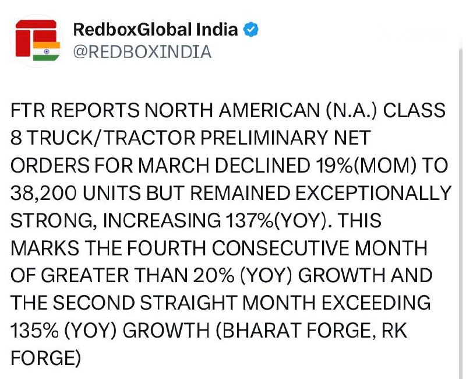Open the RedboxGlobal India display name

[156, 29]
